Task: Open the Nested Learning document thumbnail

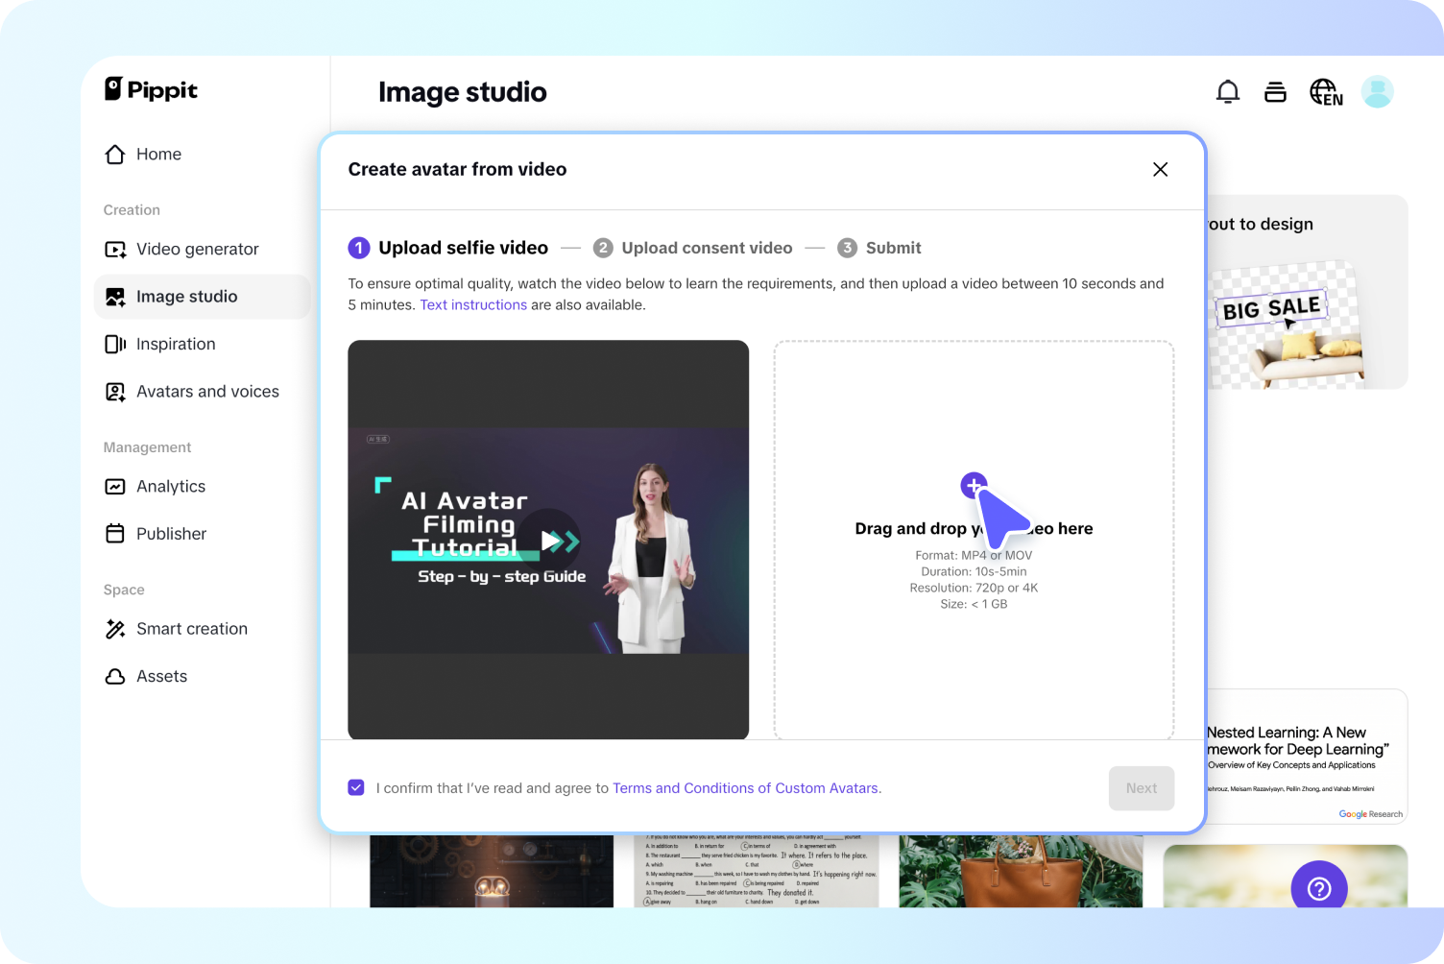Action: tap(1307, 757)
